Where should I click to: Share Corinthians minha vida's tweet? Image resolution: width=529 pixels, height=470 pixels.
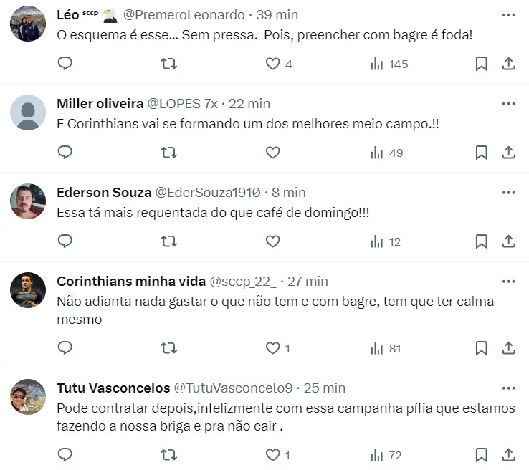coord(508,348)
